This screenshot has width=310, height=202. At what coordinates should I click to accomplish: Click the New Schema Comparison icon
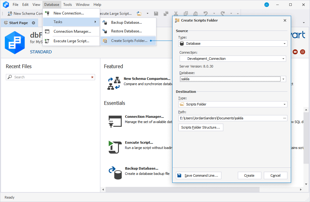(x=114, y=83)
